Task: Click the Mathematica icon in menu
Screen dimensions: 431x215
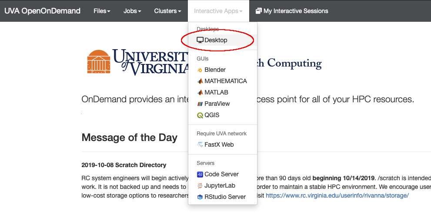Action: tap(200, 81)
